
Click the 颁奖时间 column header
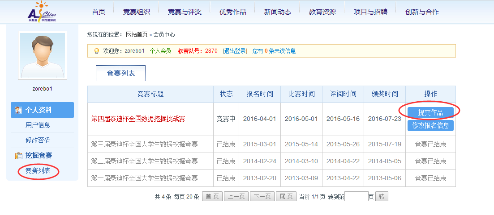click(x=385, y=94)
